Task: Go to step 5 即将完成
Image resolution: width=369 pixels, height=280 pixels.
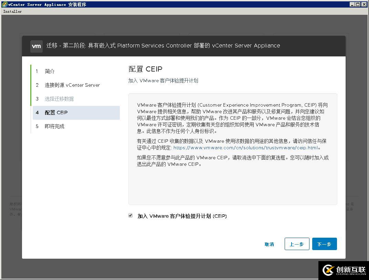Action: click(54, 127)
